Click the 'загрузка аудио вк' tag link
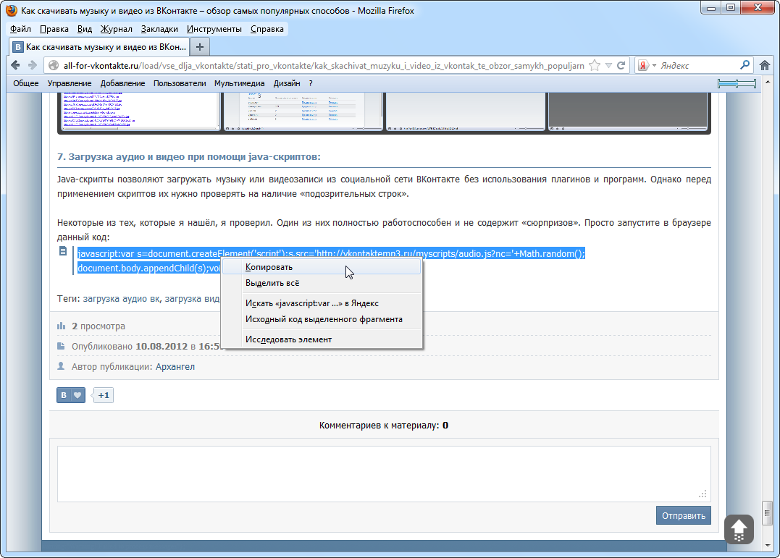 pyautogui.click(x=121, y=298)
